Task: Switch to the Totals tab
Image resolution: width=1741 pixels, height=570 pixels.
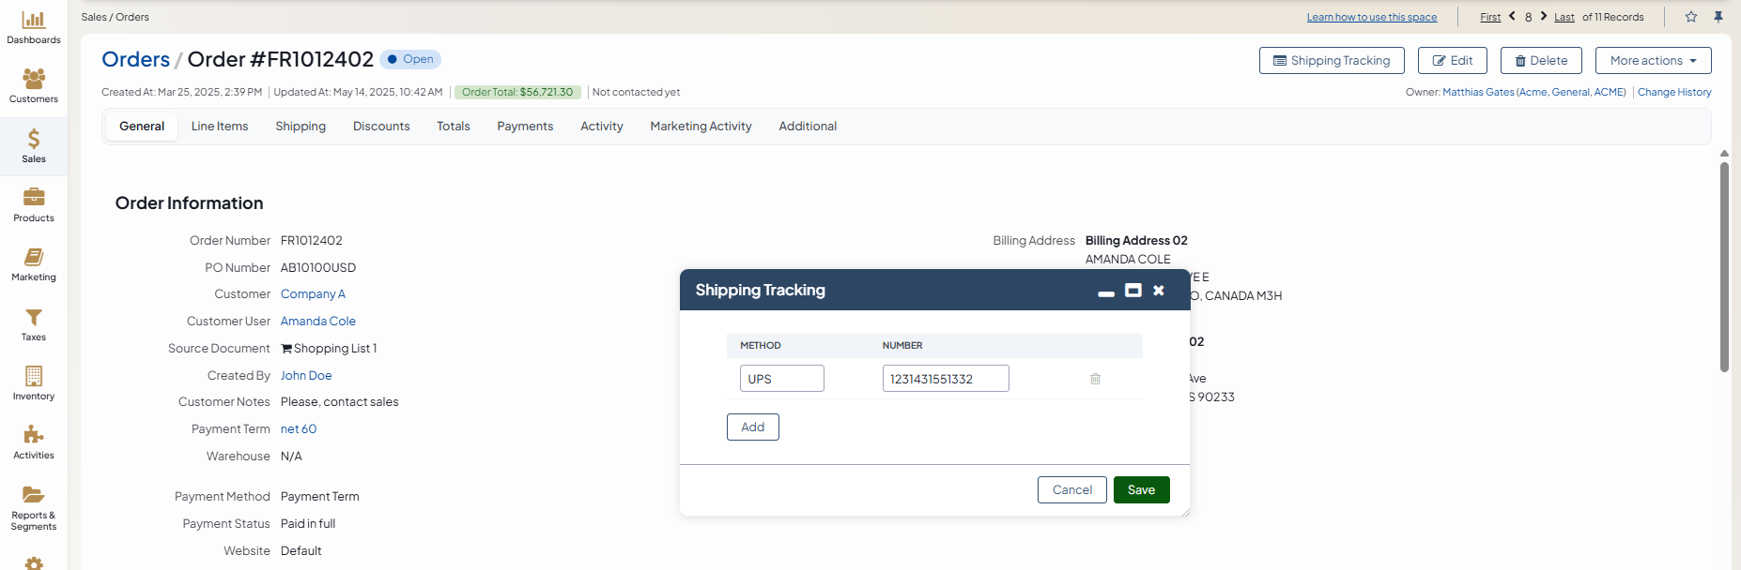Action: pyautogui.click(x=454, y=127)
